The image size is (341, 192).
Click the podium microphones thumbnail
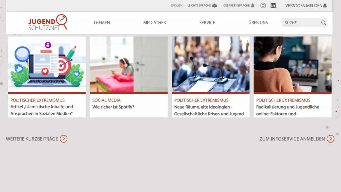(x=210, y=65)
